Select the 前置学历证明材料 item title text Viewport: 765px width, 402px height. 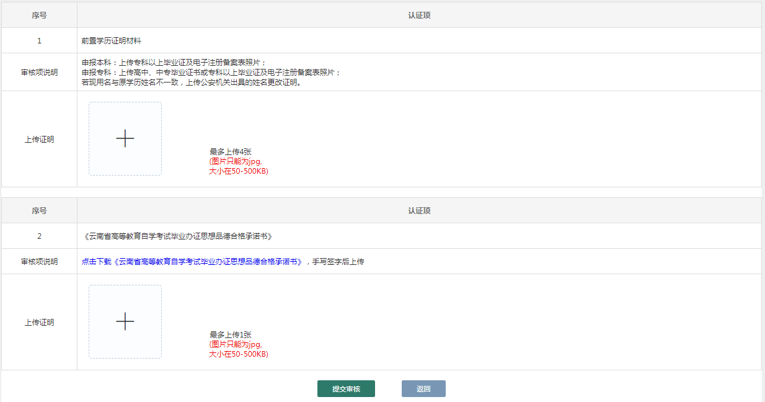coord(112,41)
